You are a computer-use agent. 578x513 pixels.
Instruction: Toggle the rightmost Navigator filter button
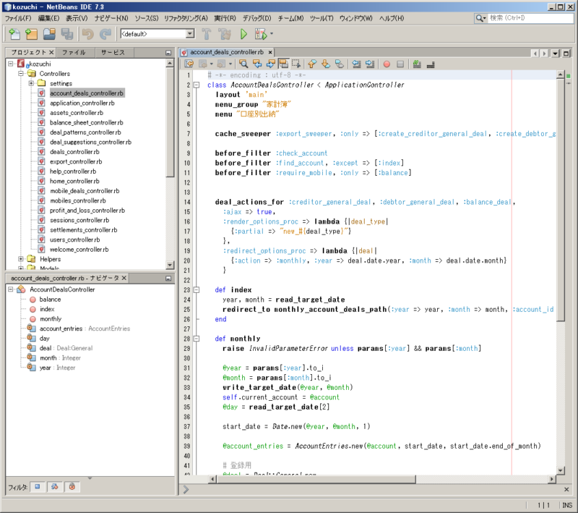72,487
